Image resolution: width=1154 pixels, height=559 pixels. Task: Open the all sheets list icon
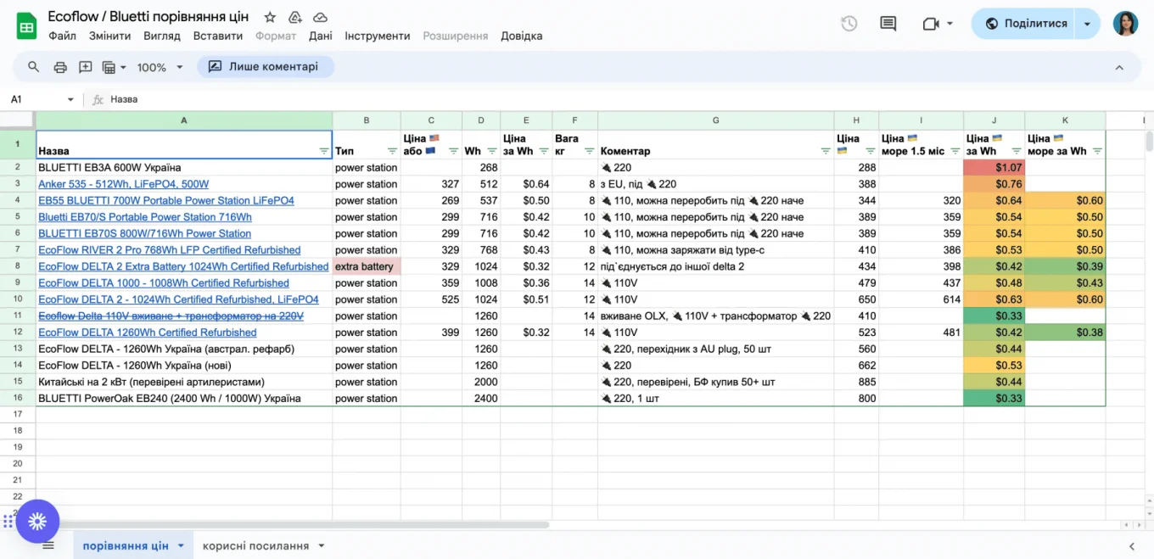pyautogui.click(x=48, y=545)
